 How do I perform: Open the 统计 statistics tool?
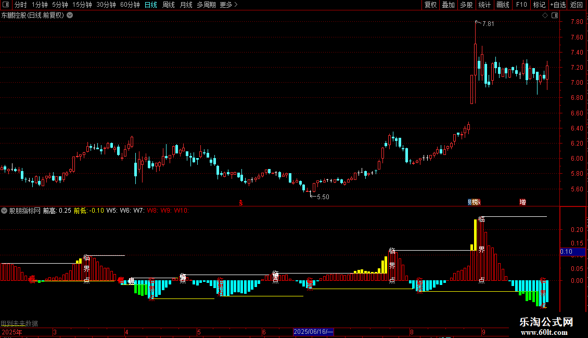click(x=484, y=5)
